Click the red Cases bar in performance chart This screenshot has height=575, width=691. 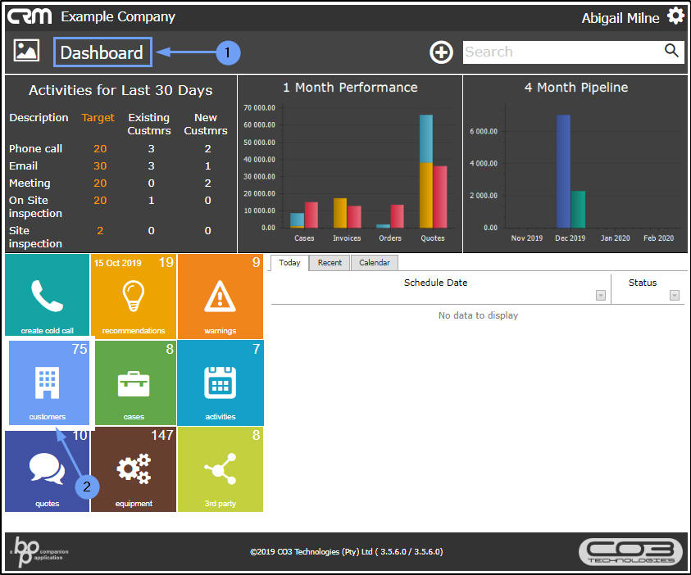pyautogui.click(x=311, y=215)
